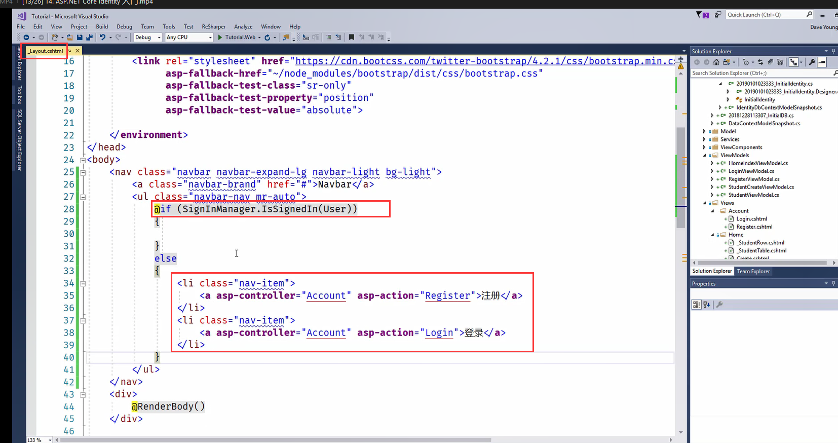
Task: Collapse All icon in Solution Explorer toolbar
Action: [770, 62]
